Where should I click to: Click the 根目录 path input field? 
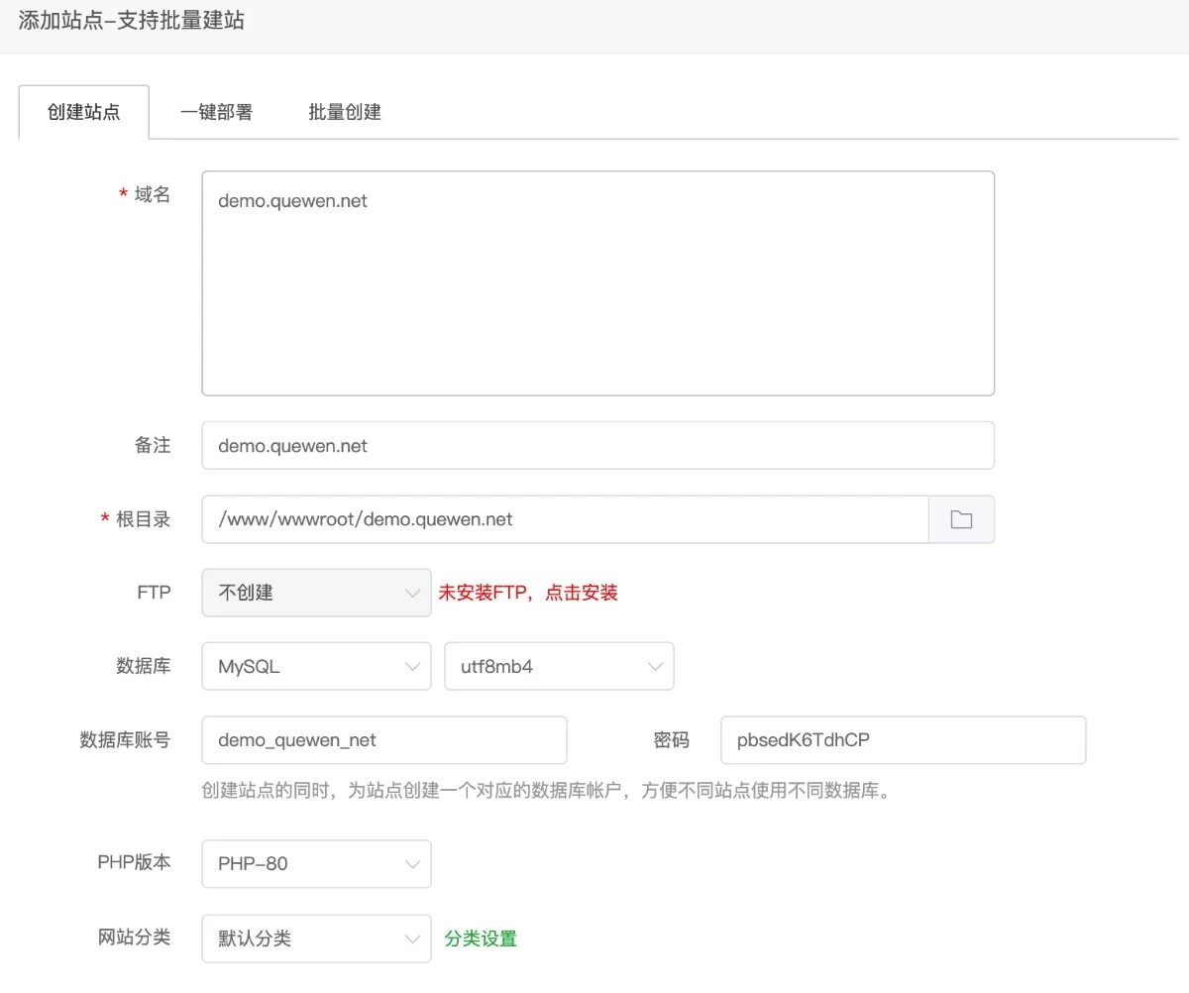564,519
